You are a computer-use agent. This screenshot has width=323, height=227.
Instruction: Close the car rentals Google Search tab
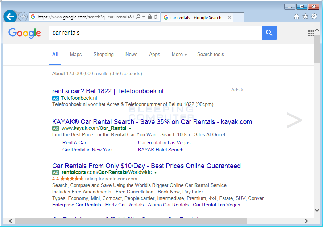click(229, 17)
